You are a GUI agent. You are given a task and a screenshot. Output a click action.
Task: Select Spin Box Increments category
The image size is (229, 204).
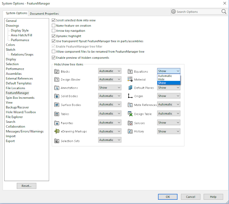pyautogui.click(x=20, y=98)
